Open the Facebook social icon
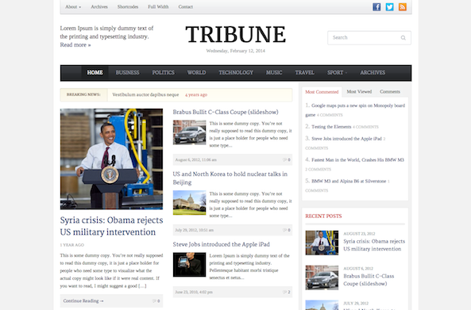Viewport: 471px width, 310px height. 376,7
